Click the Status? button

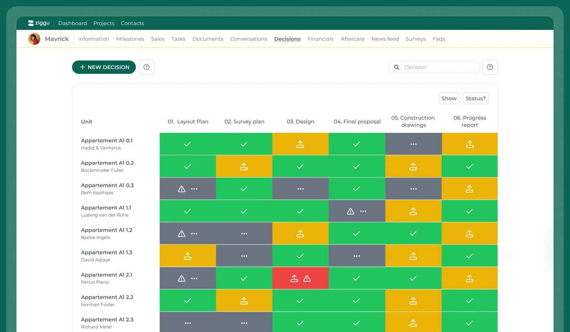tap(475, 98)
